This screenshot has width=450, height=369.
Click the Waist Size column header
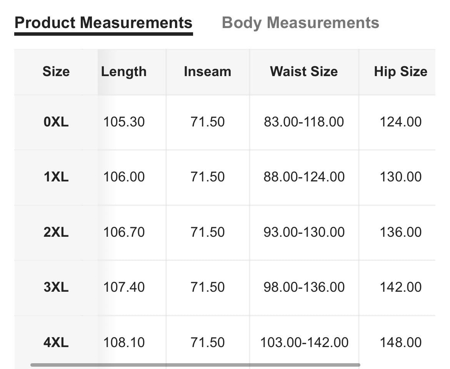[x=303, y=71]
